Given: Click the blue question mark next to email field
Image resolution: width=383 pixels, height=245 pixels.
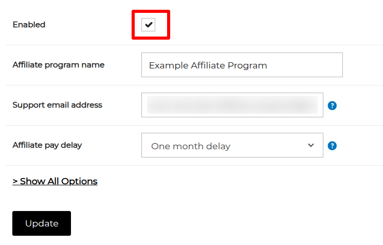Looking at the screenshot, I should (x=332, y=106).
